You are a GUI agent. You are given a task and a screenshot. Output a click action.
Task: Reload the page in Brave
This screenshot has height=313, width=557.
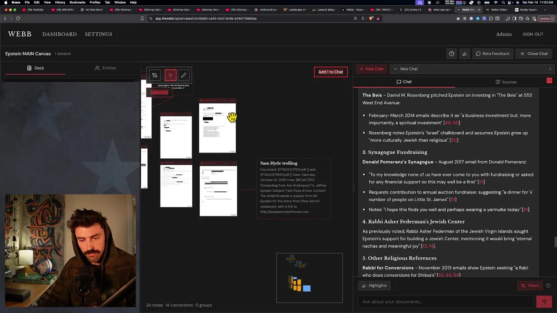coord(18,18)
